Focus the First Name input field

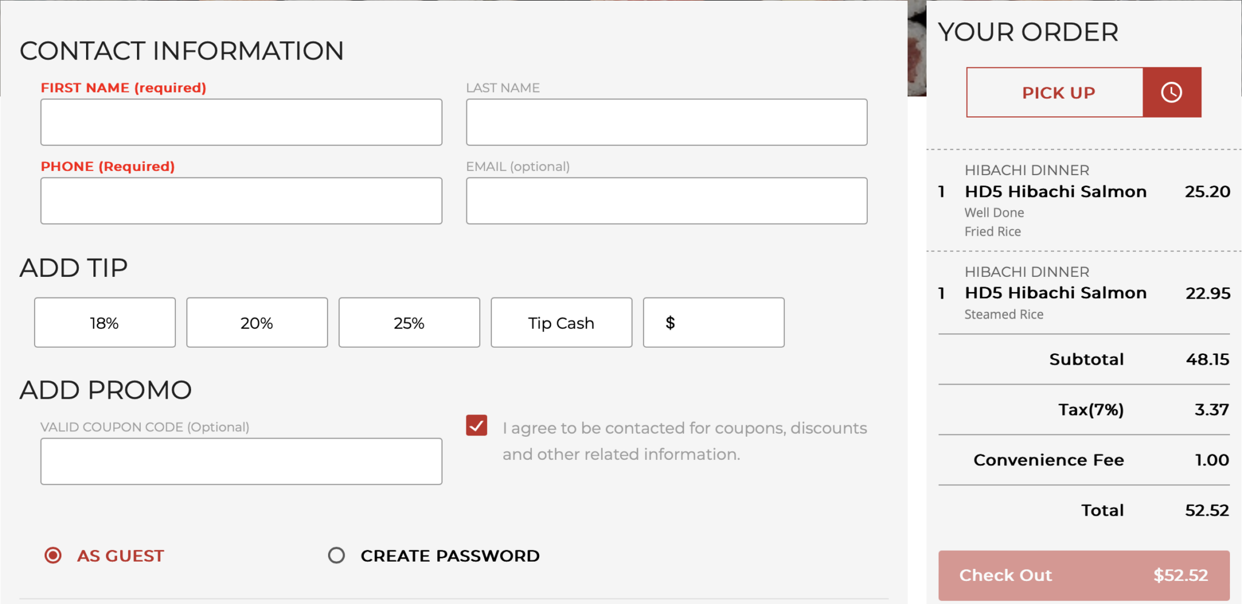(241, 122)
